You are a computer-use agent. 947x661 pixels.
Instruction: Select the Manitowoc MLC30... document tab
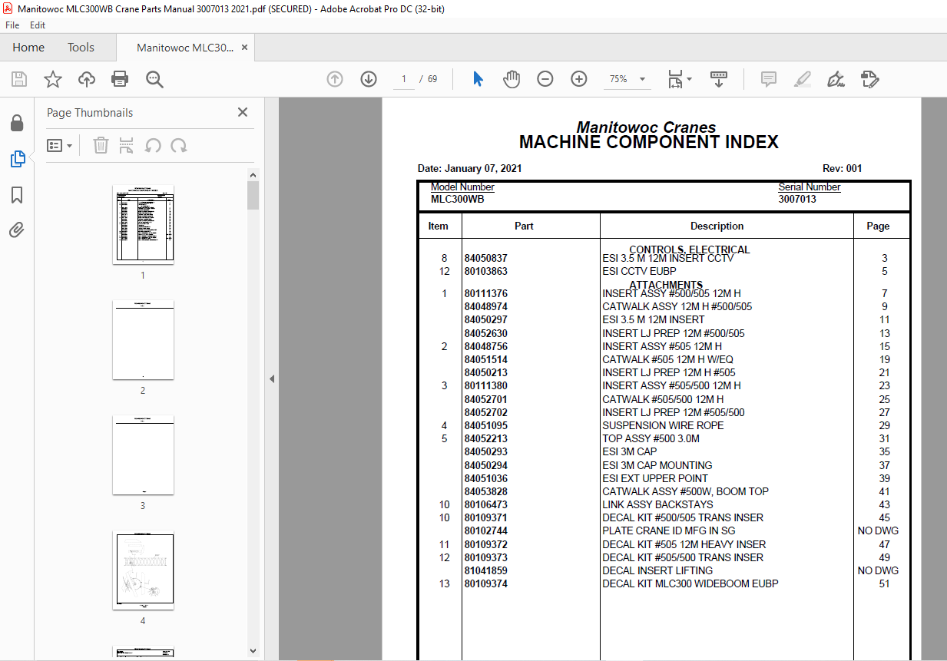(185, 48)
